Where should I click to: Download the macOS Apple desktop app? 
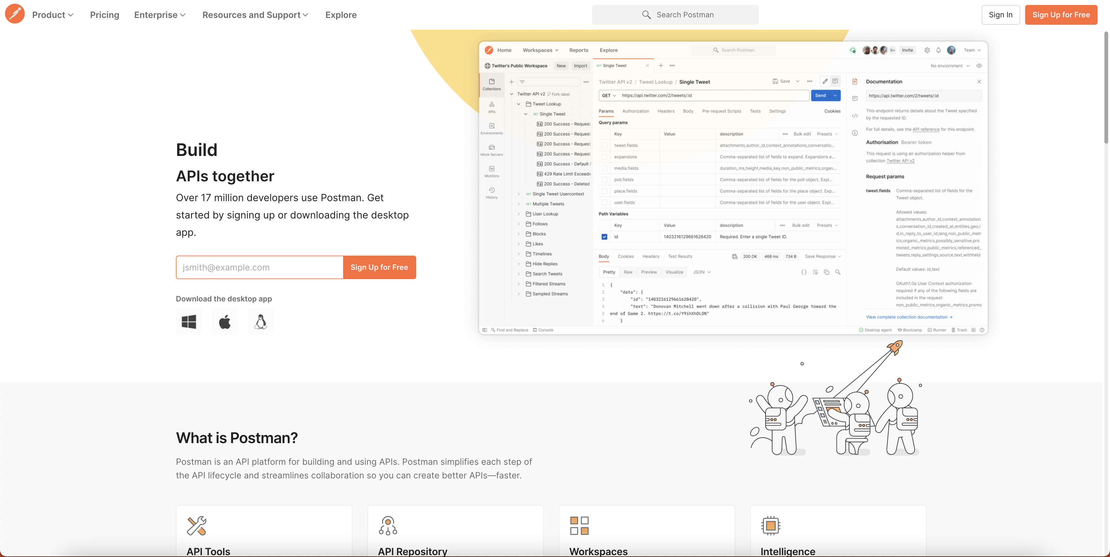(225, 322)
